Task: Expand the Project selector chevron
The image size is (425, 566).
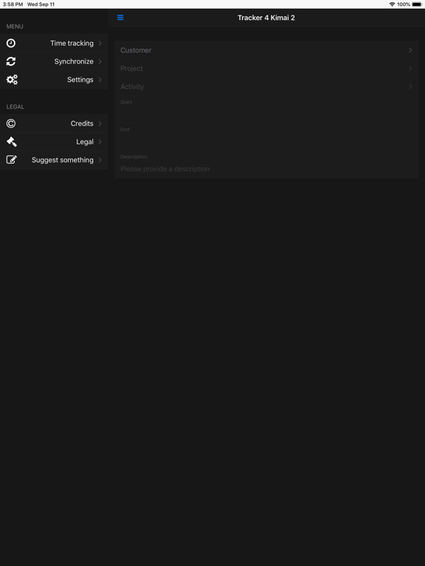Action: [410, 69]
